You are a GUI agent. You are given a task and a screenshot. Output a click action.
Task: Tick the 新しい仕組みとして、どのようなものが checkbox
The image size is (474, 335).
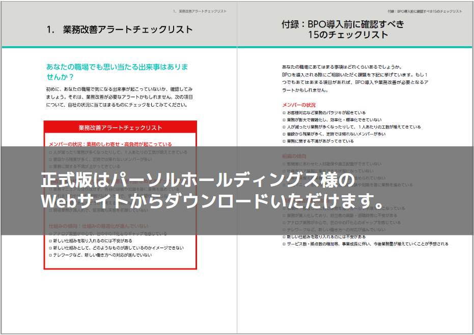pos(50,248)
